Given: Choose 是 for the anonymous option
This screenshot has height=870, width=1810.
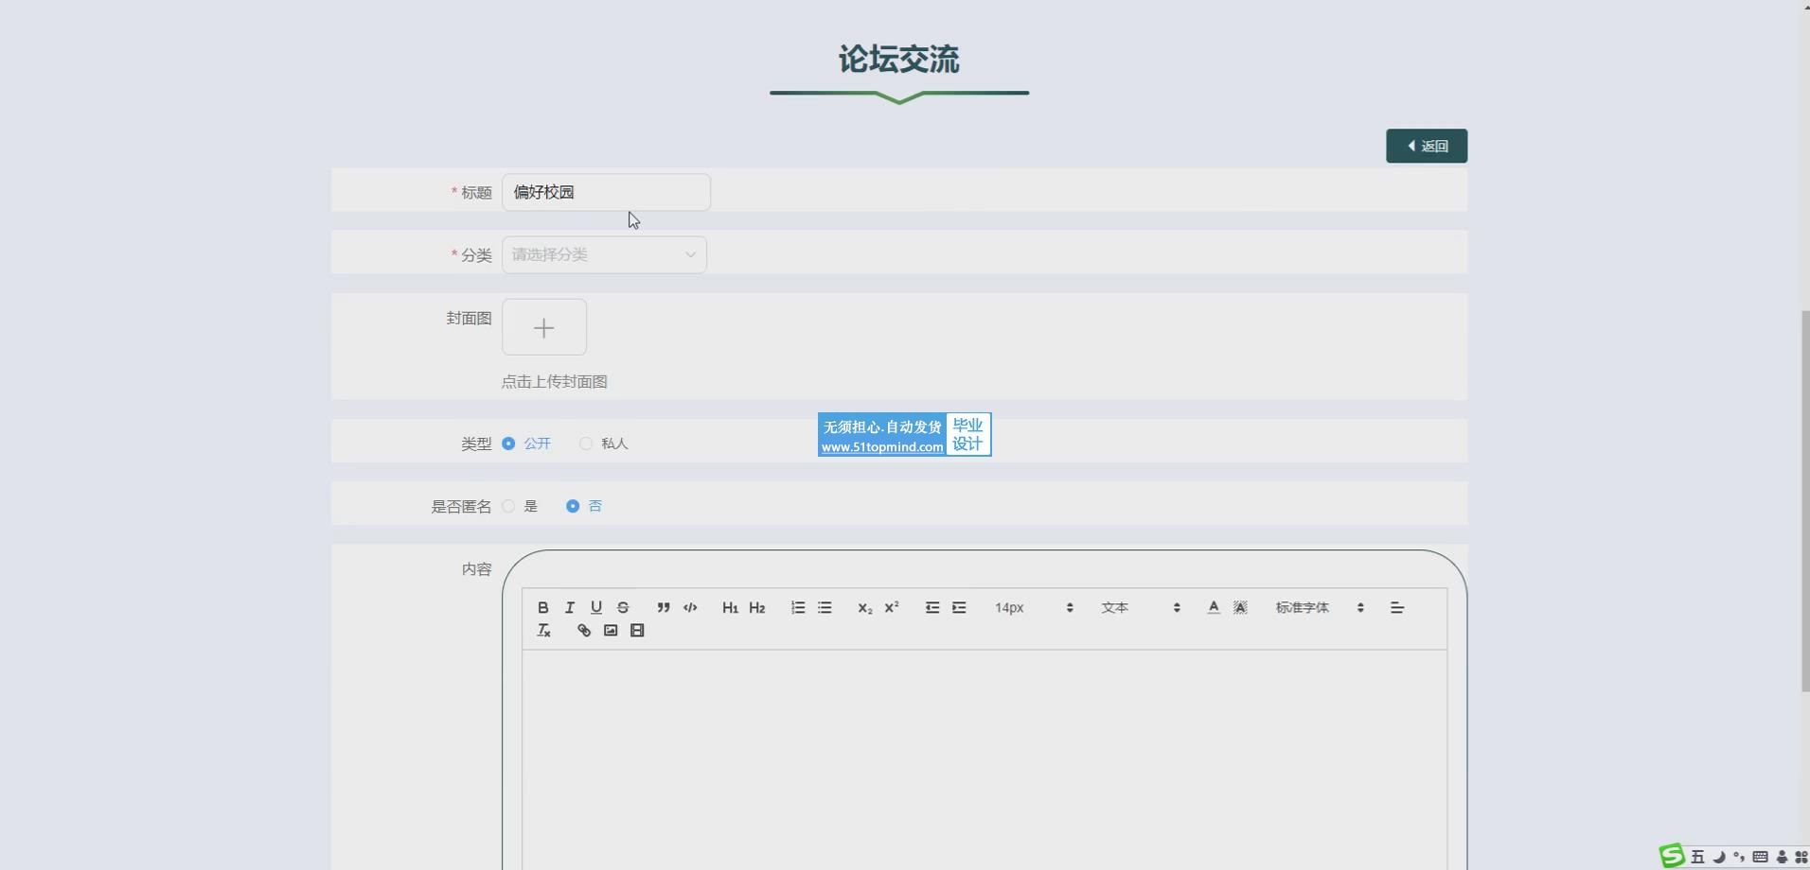Looking at the screenshot, I should [x=509, y=506].
